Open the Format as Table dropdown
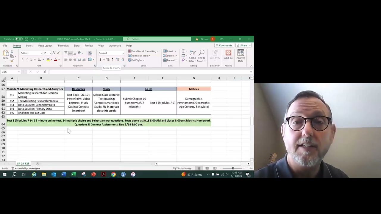This screenshot has height=214, width=381. [139, 56]
